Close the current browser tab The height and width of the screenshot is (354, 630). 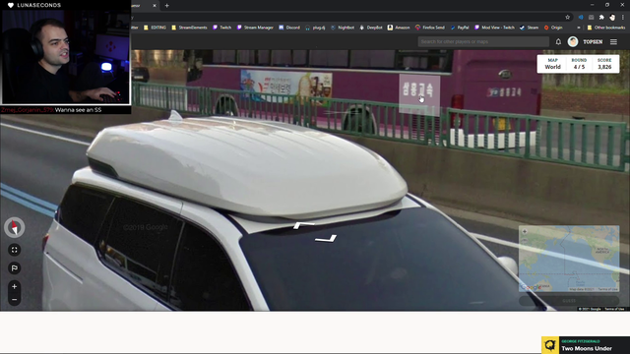[x=155, y=6]
